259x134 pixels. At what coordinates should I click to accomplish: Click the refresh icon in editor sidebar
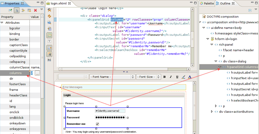(50, 16)
